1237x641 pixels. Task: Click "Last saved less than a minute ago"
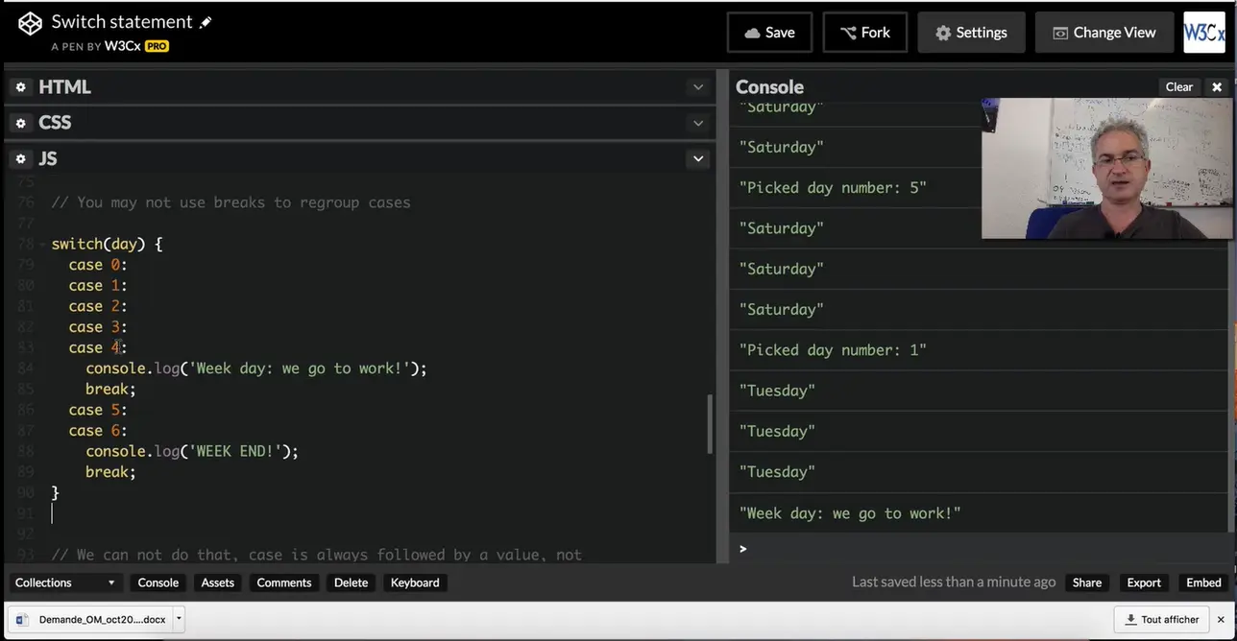(954, 582)
